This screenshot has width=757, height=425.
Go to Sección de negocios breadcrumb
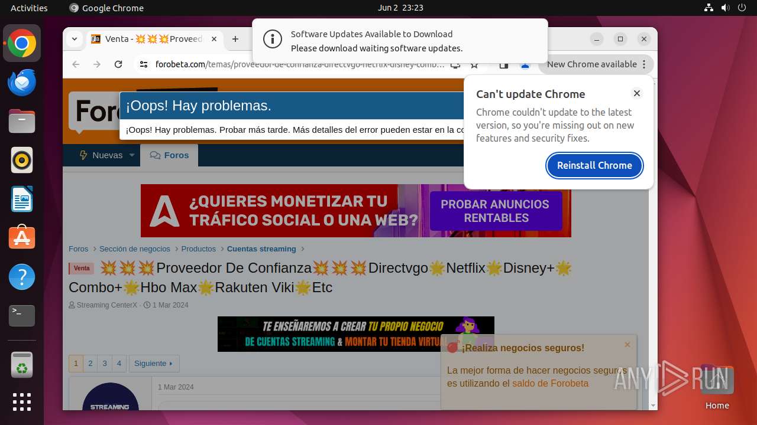[135, 249]
